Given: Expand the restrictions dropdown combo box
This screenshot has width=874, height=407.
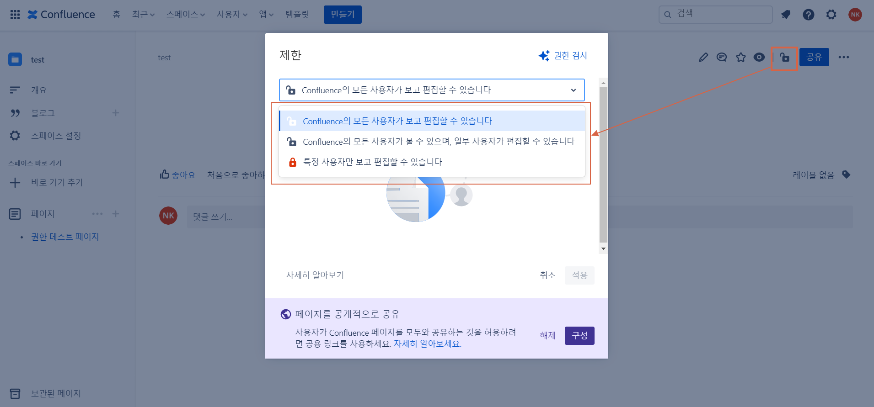Looking at the screenshot, I should click(x=432, y=90).
